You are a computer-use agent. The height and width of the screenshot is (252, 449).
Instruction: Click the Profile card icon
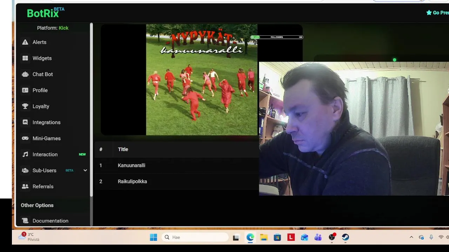coord(25,90)
